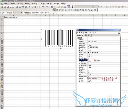Undo the last action
This screenshot has width=128, height=109.
click(43, 7)
